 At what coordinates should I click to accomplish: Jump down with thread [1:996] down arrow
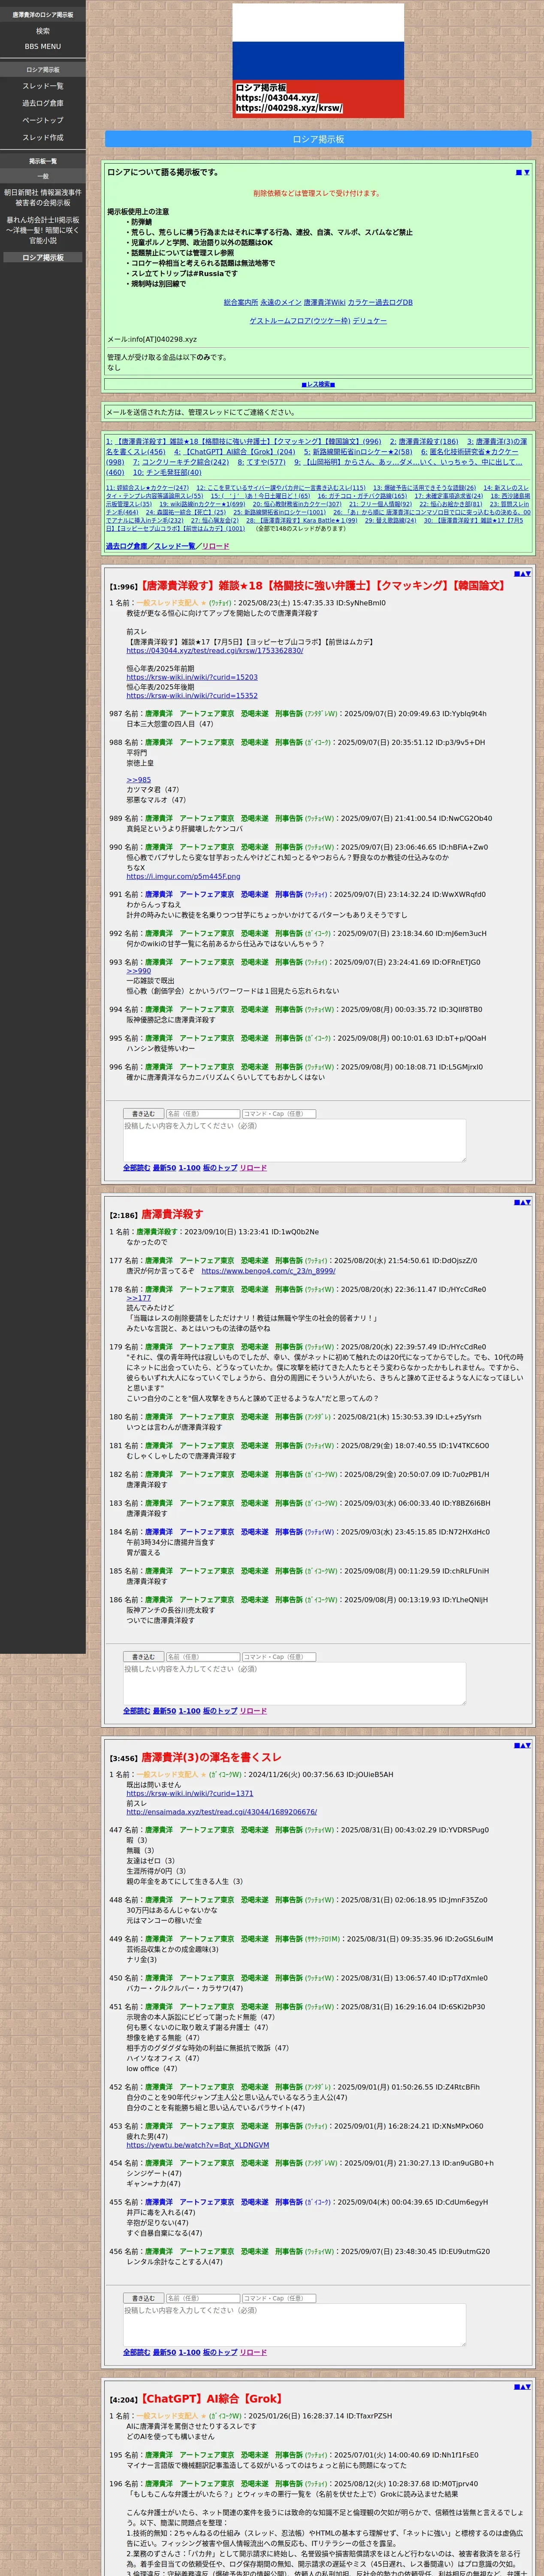tap(528, 574)
